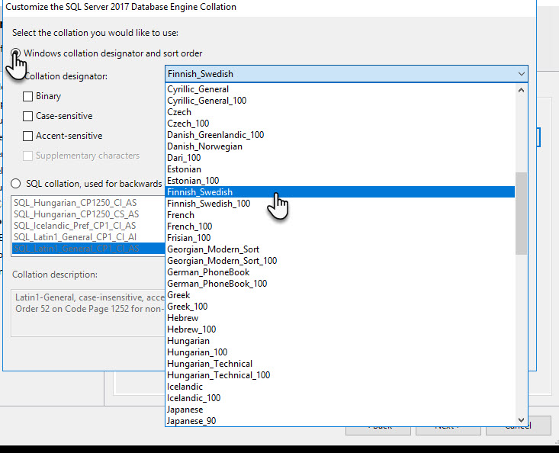Image resolution: width=559 pixels, height=453 pixels.
Task: Choose French collation
Action: pos(340,215)
